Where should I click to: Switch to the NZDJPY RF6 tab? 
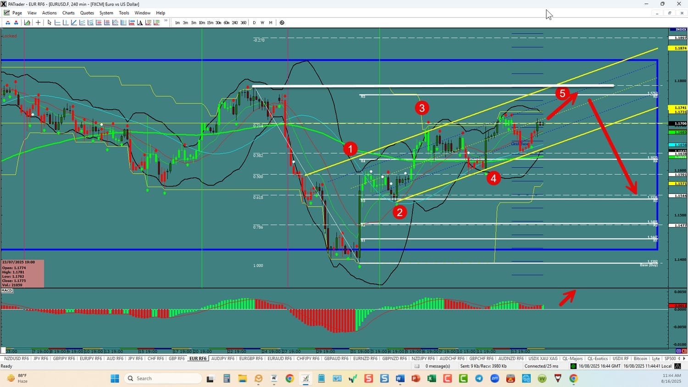coord(423,359)
